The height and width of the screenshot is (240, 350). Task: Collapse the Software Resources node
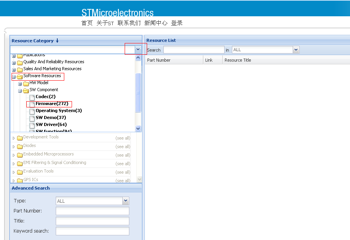pyautogui.click(x=14, y=77)
